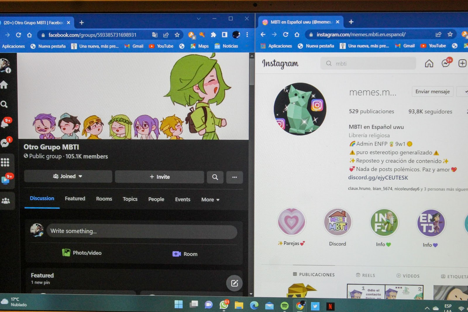Click Instagram home icon
Image resolution: width=468 pixels, height=312 pixels.
pos(429,63)
